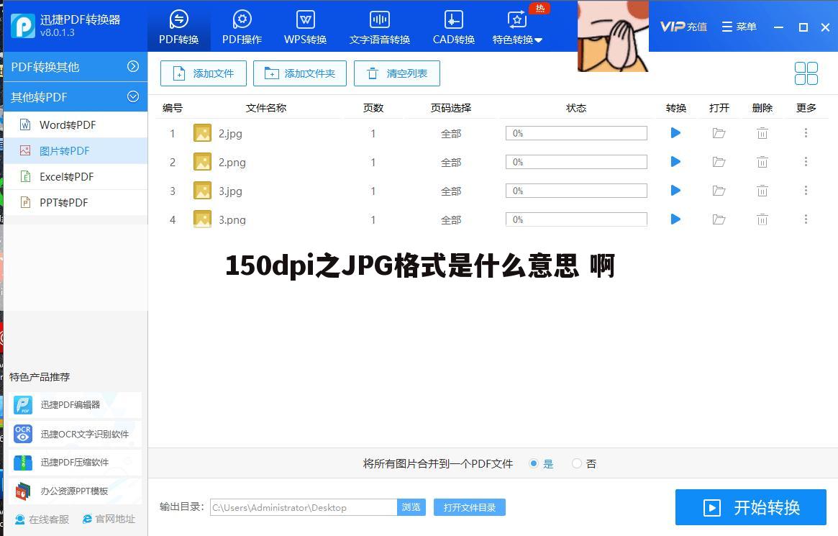
Task: Delete 2.png using trash icon
Action: pos(762,162)
